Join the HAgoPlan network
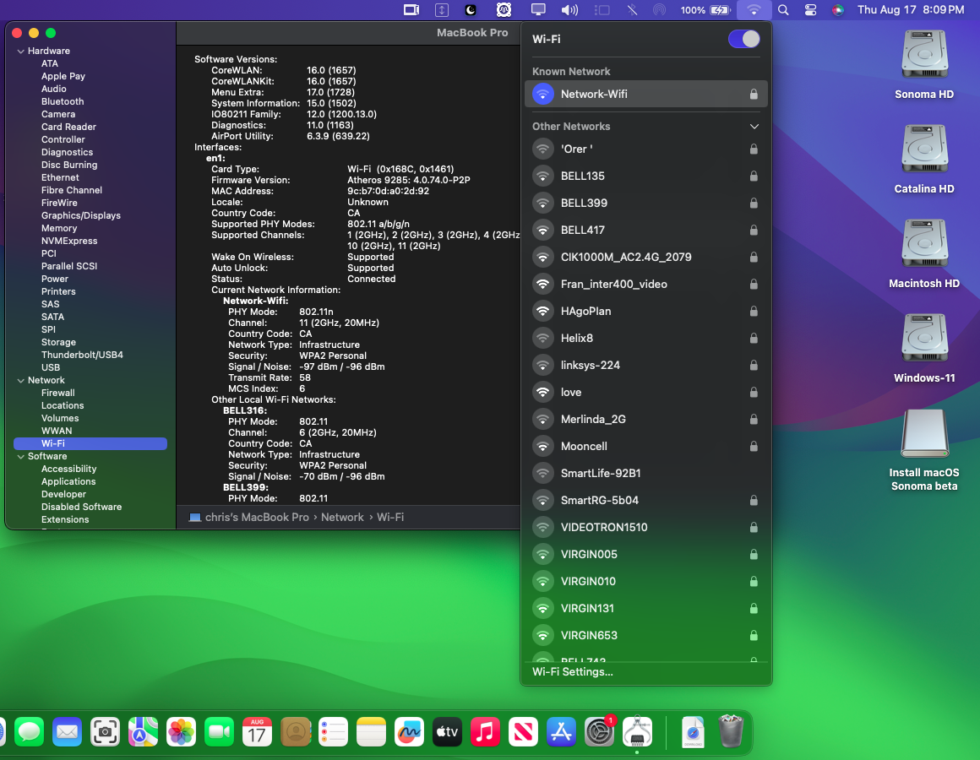 [645, 311]
